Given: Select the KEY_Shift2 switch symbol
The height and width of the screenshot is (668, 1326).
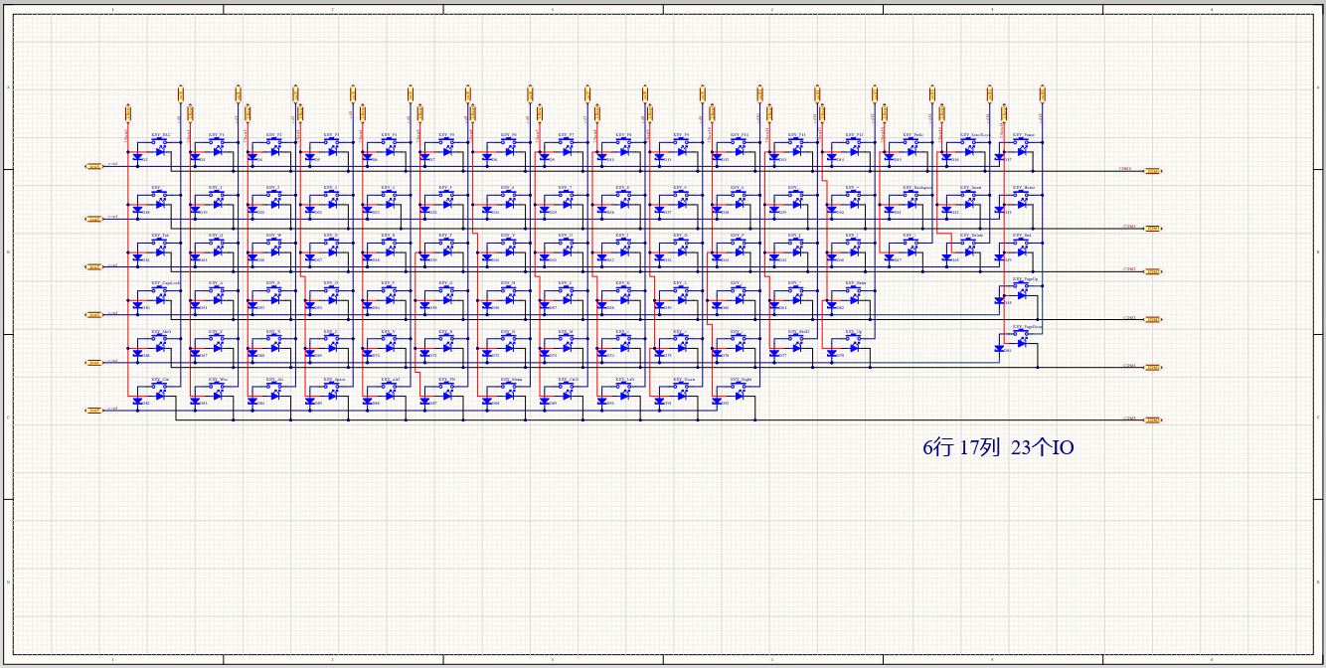Looking at the screenshot, I should 795,338.
